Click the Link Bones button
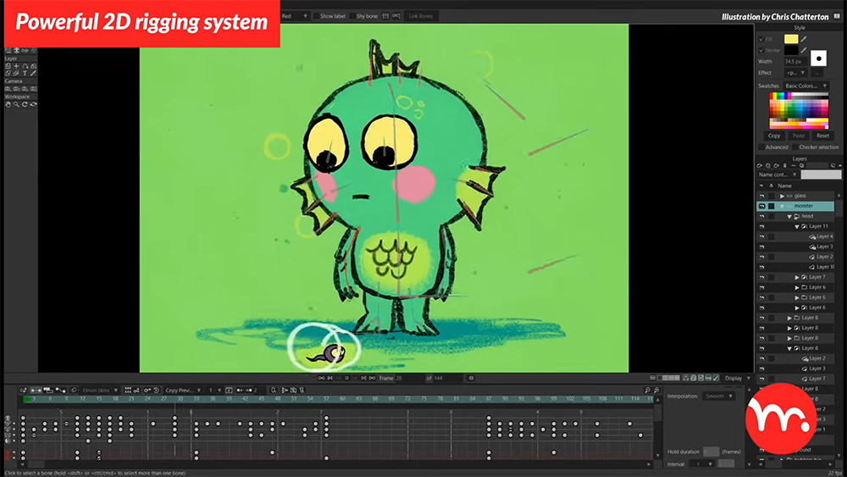The width and height of the screenshot is (847, 477). coord(421,16)
